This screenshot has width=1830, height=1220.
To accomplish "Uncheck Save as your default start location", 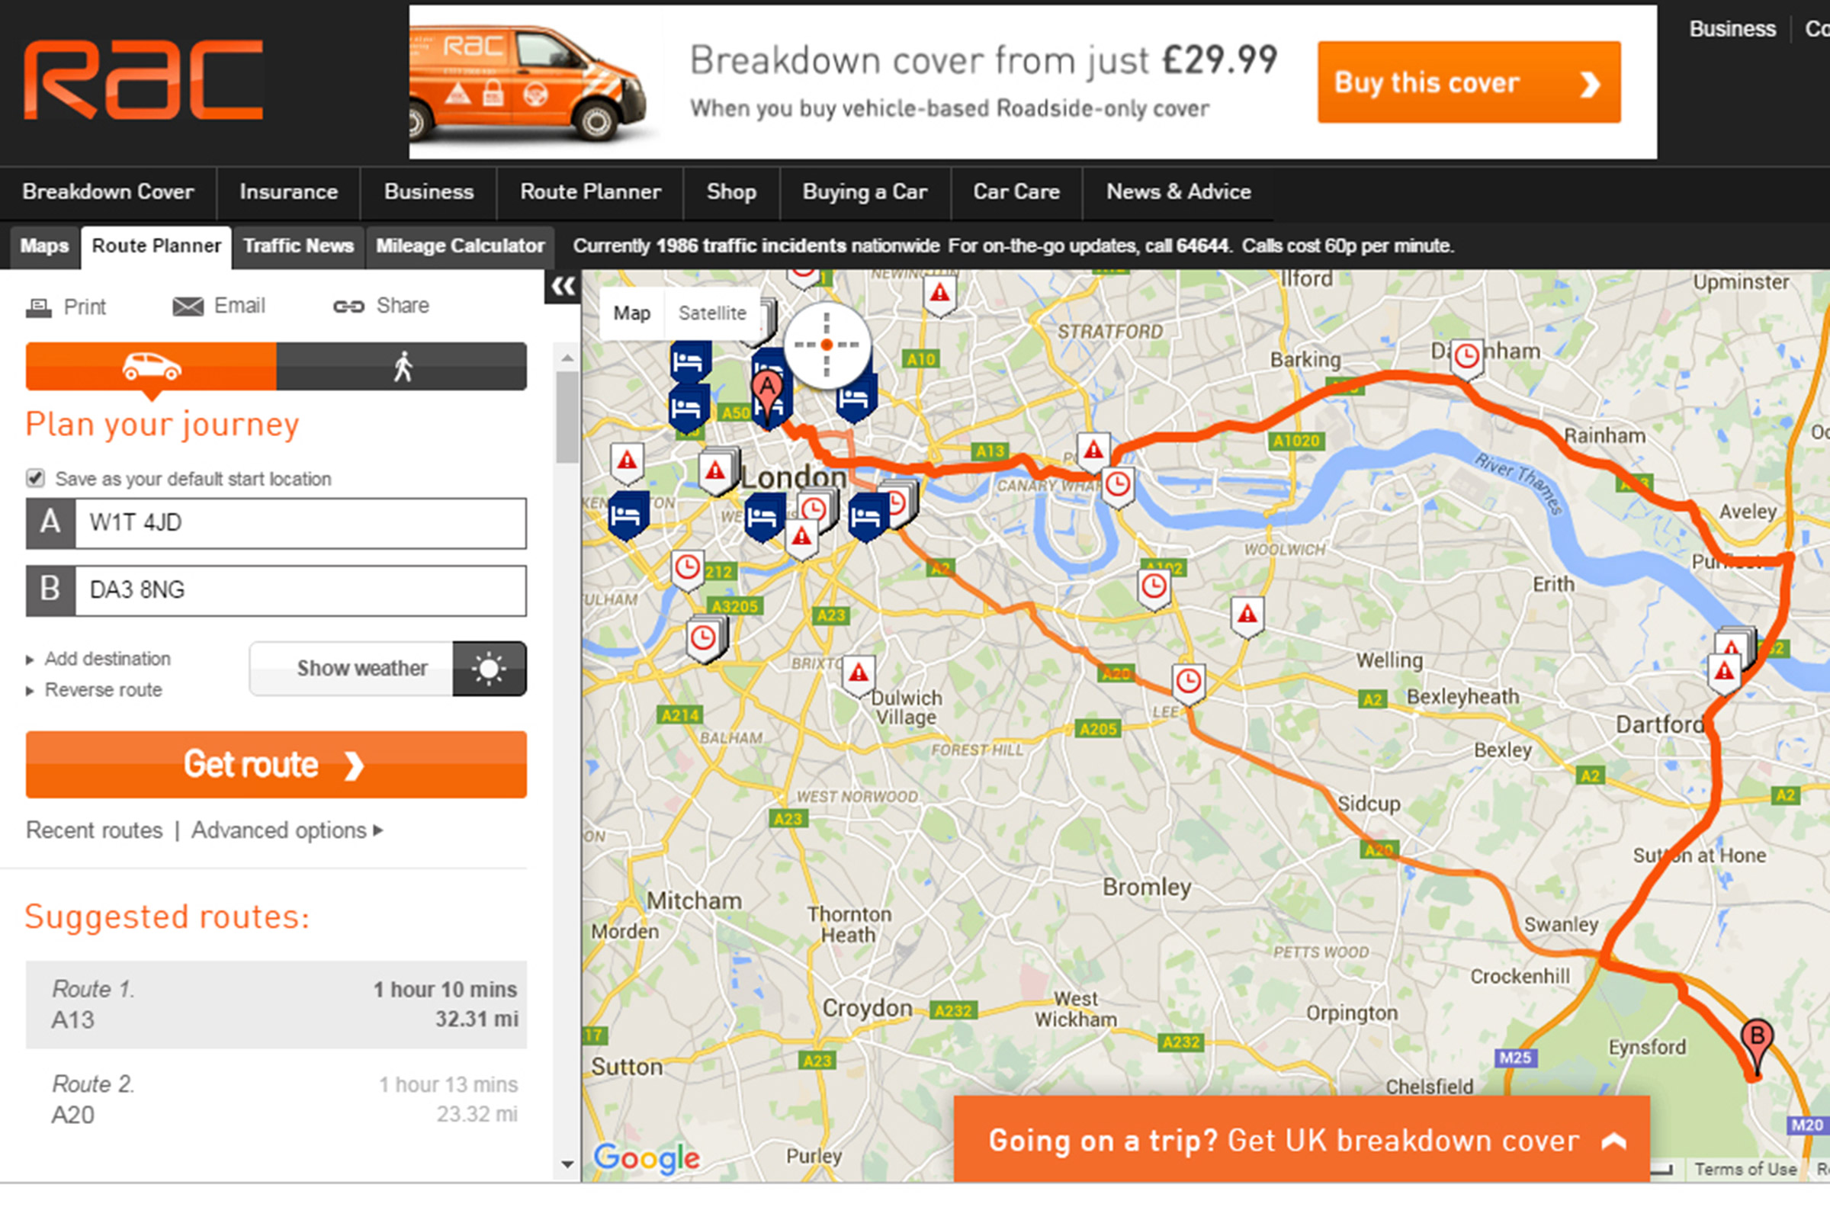I will (x=36, y=478).
